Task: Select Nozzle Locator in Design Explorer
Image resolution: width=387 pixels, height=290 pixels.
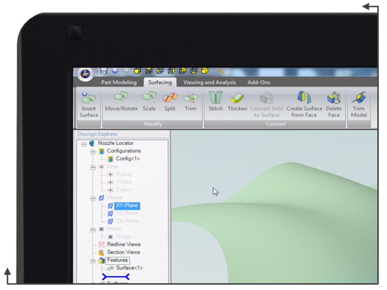Action: (x=115, y=143)
